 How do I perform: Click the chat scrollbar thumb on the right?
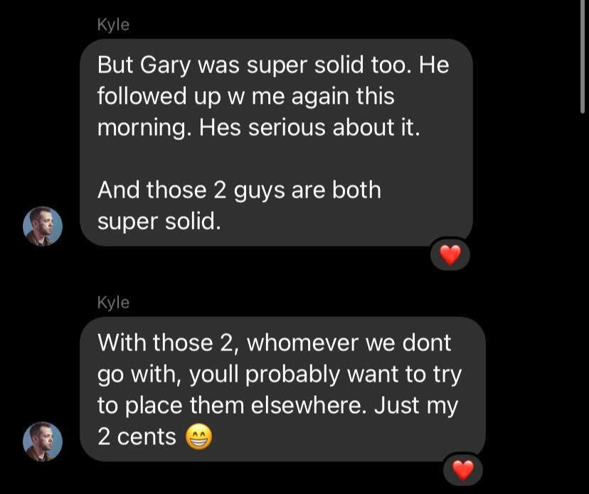583,56
